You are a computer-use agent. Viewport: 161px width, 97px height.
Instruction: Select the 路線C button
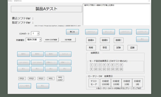tap(119, 40)
